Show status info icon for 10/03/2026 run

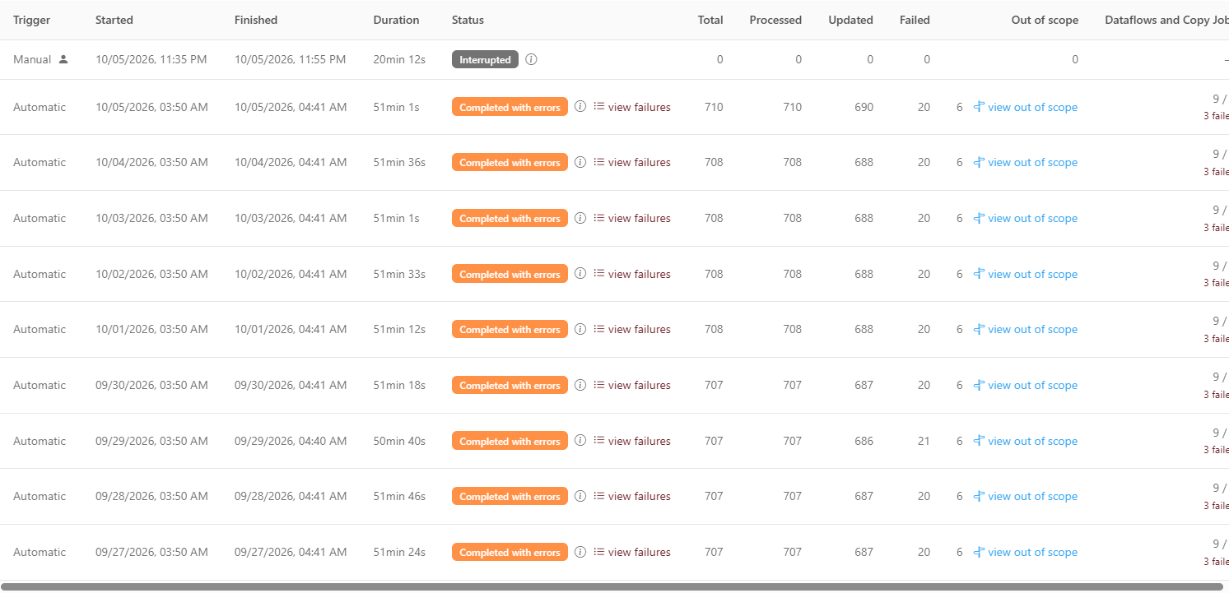(580, 218)
